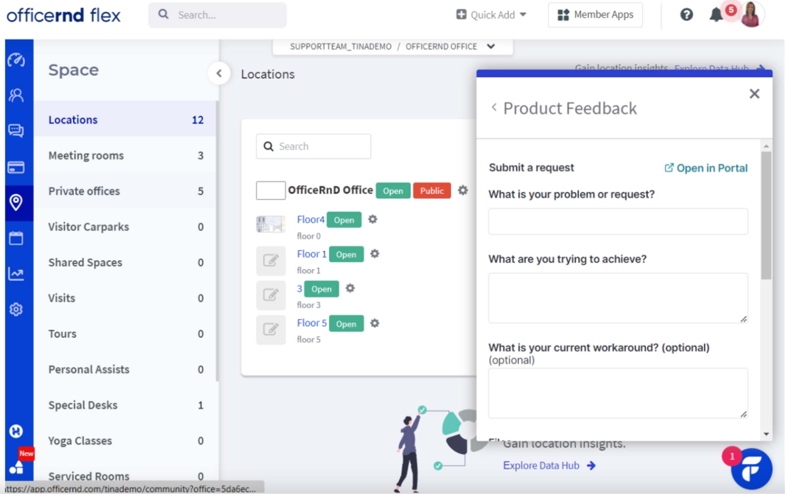Focus the top global Search field

pos(217,15)
